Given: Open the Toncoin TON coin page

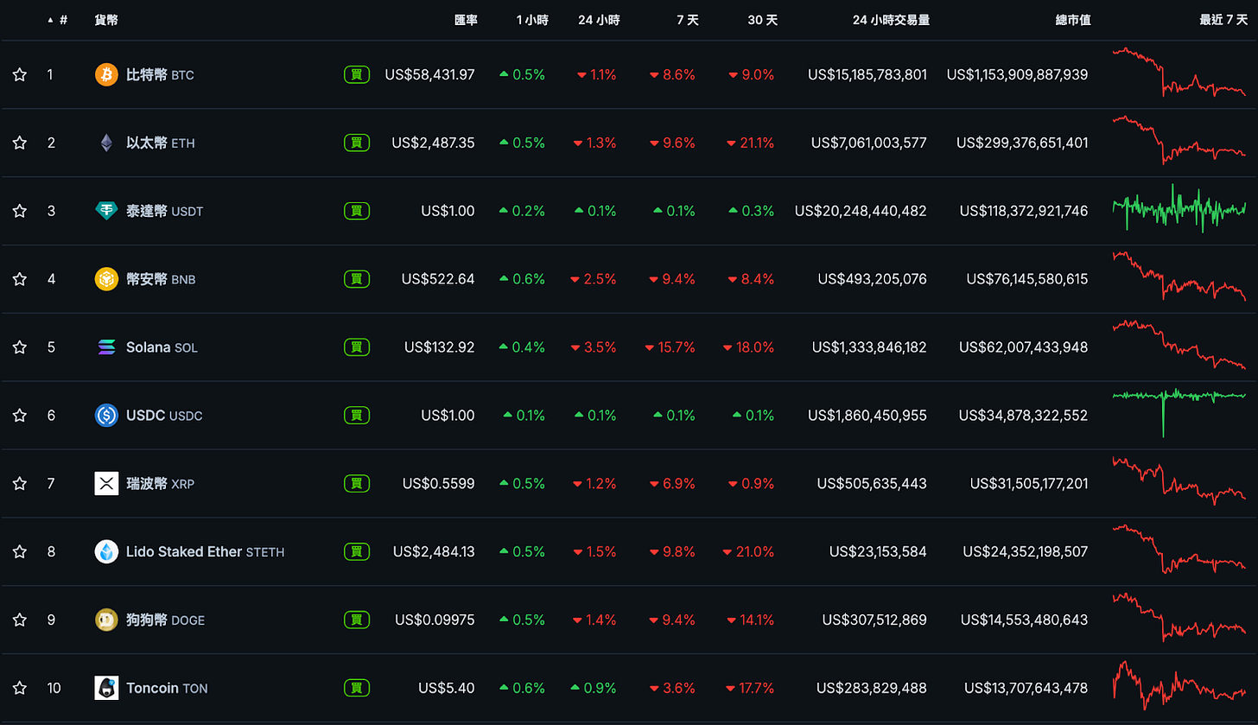Looking at the screenshot, I should 167,688.
